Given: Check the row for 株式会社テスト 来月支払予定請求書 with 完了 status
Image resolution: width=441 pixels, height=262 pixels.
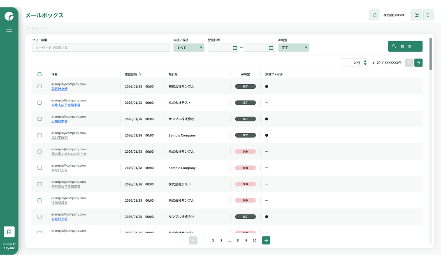Looking at the screenshot, I should [x=39, y=103].
